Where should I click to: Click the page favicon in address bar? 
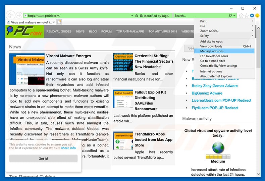tap(25, 15)
